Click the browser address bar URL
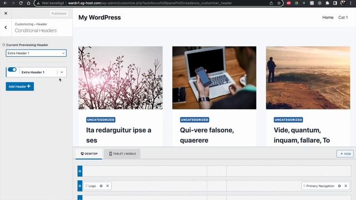This screenshot has width=356, height=200. (x=150, y=3)
